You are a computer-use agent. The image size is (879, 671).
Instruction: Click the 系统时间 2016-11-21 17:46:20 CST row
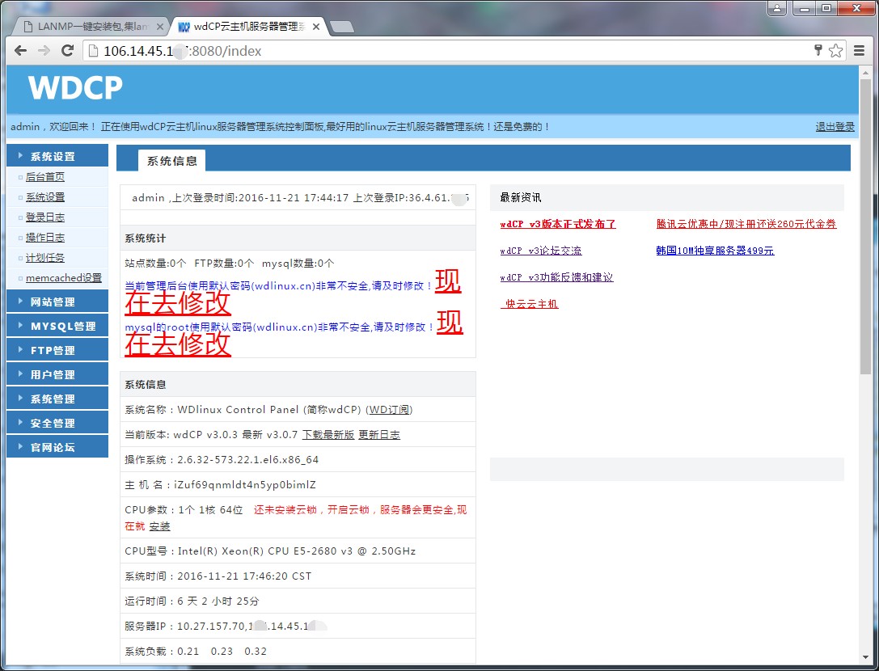click(298, 576)
